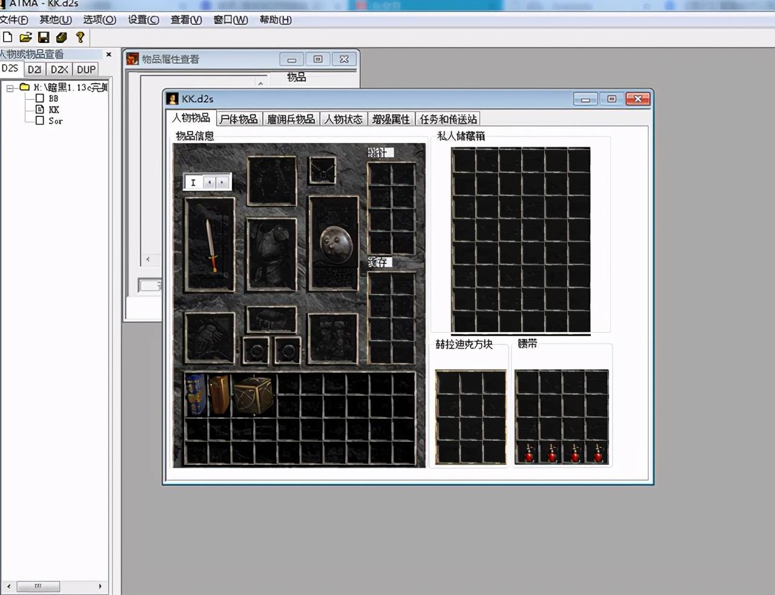This screenshot has height=595, width=775.
Task: Pick the Horadric Cube in inventory
Action: coord(252,396)
